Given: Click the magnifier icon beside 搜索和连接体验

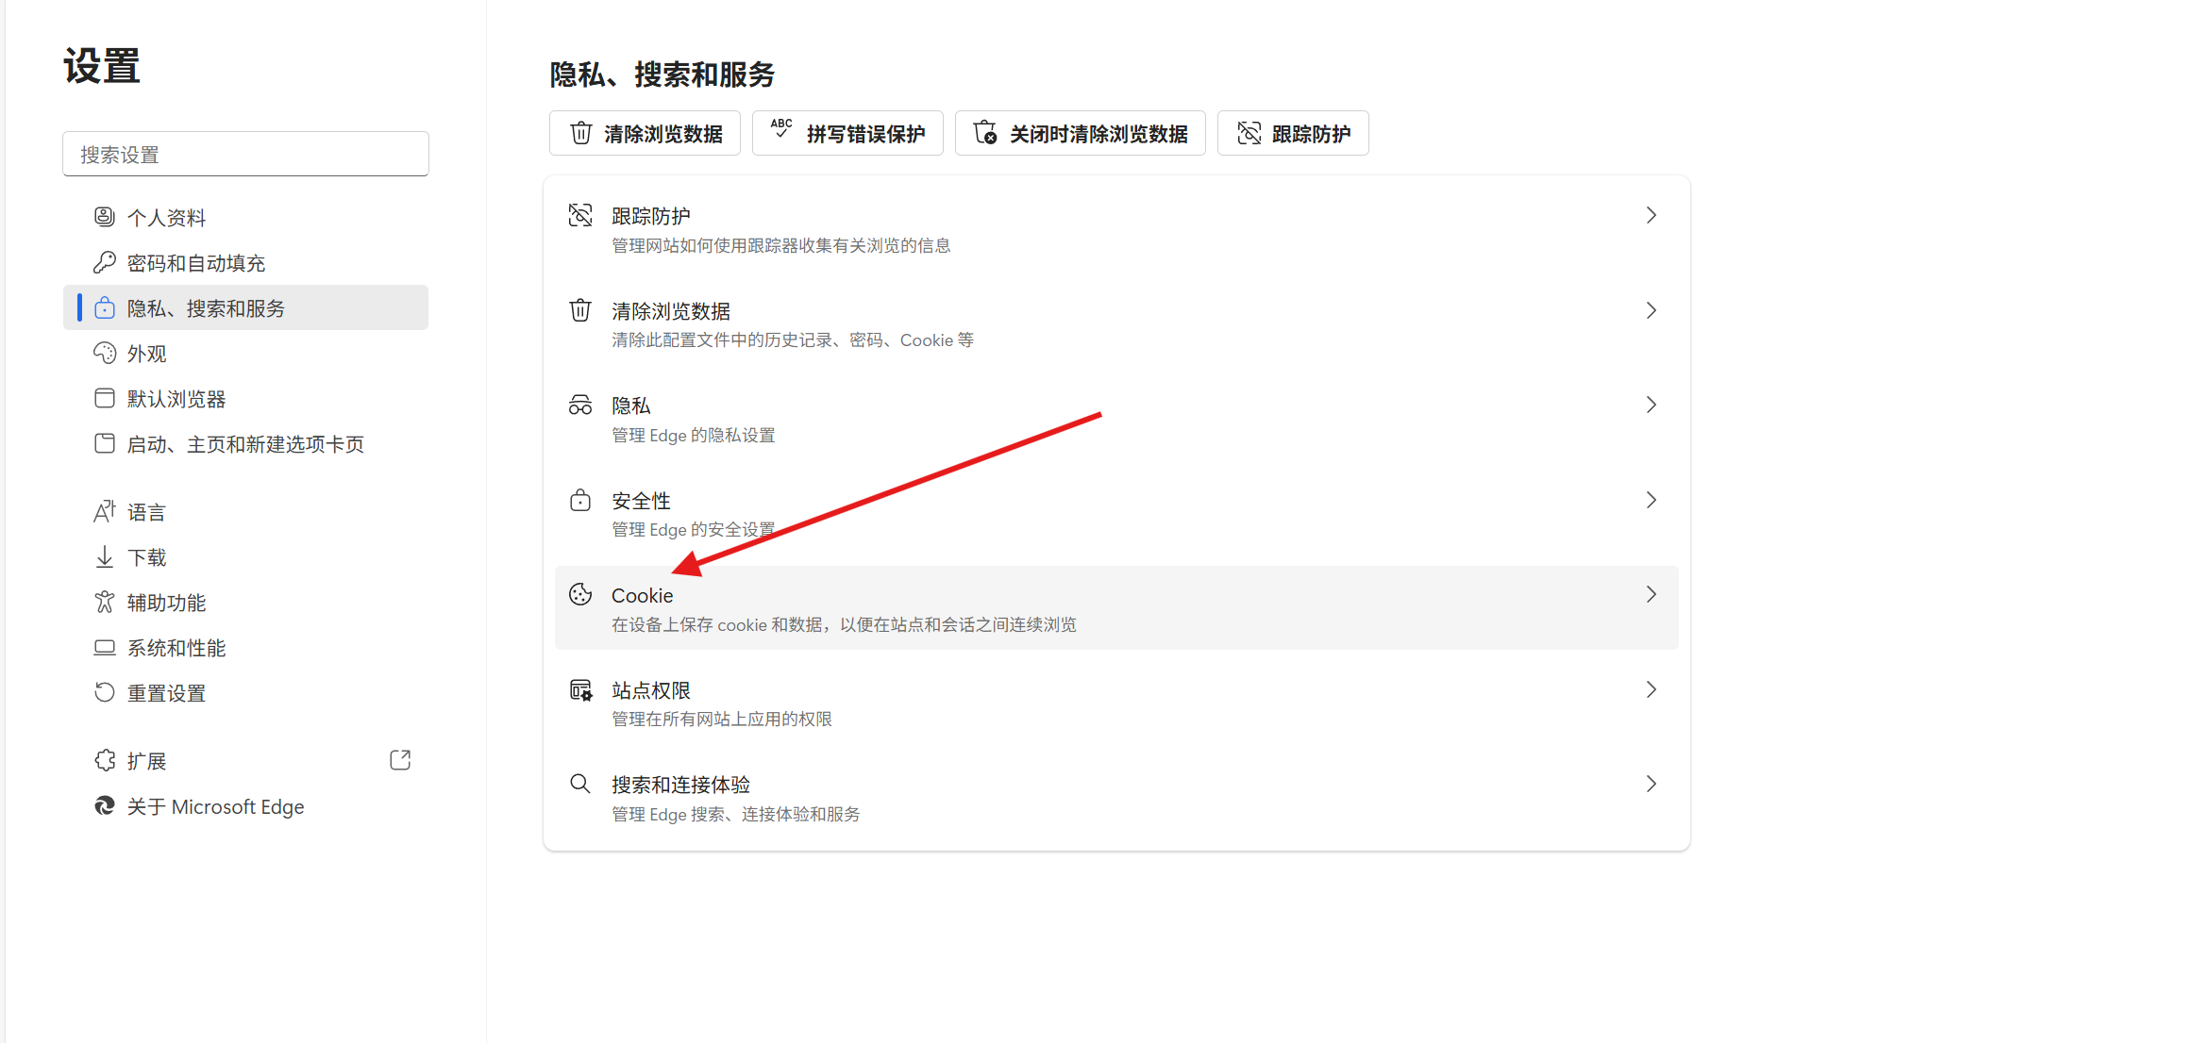Looking at the screenshot, I should pyautogui.click(x=580, y=784).
